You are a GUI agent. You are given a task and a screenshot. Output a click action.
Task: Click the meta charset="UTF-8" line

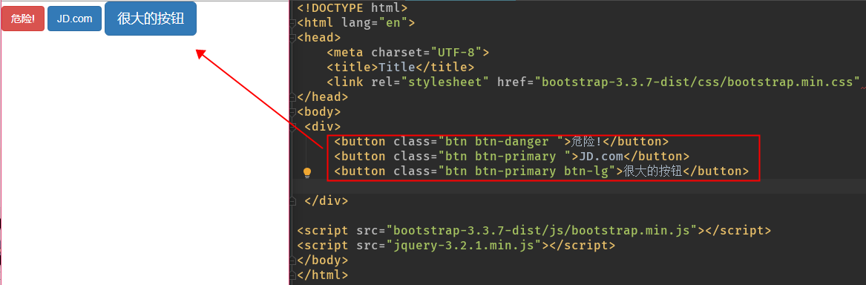point(408,53)
